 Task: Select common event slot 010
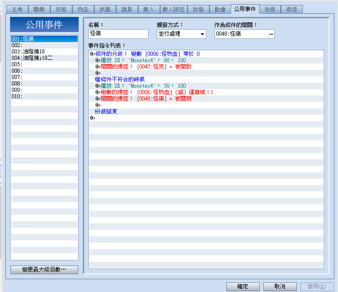44,96
